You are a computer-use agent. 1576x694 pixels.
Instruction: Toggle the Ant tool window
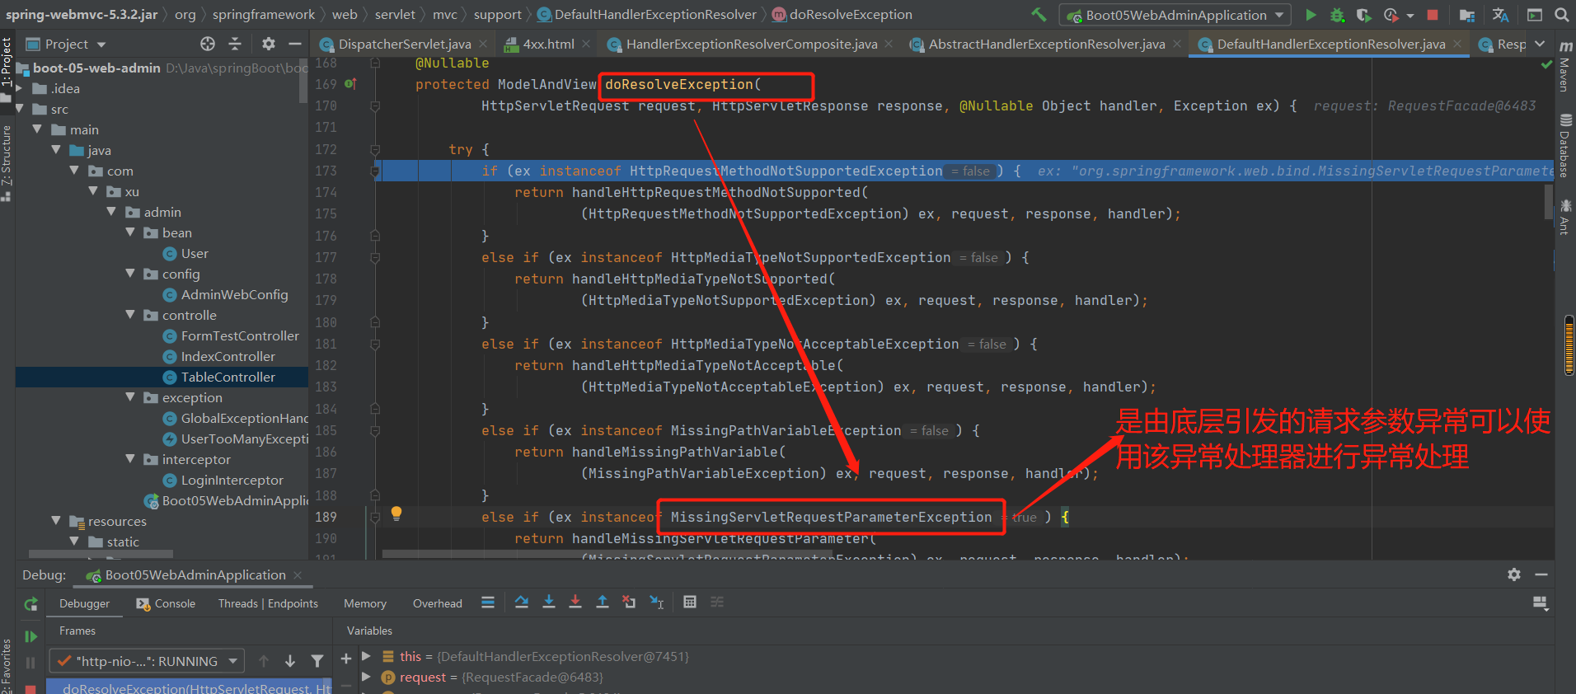tap(1564, 216)
